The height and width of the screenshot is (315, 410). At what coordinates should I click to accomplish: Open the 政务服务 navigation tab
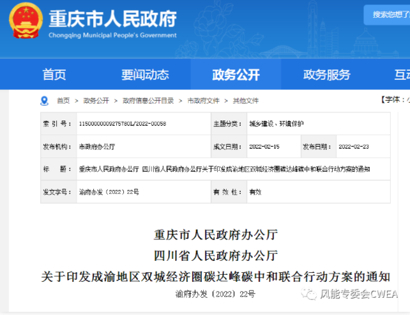pos(326,75)
